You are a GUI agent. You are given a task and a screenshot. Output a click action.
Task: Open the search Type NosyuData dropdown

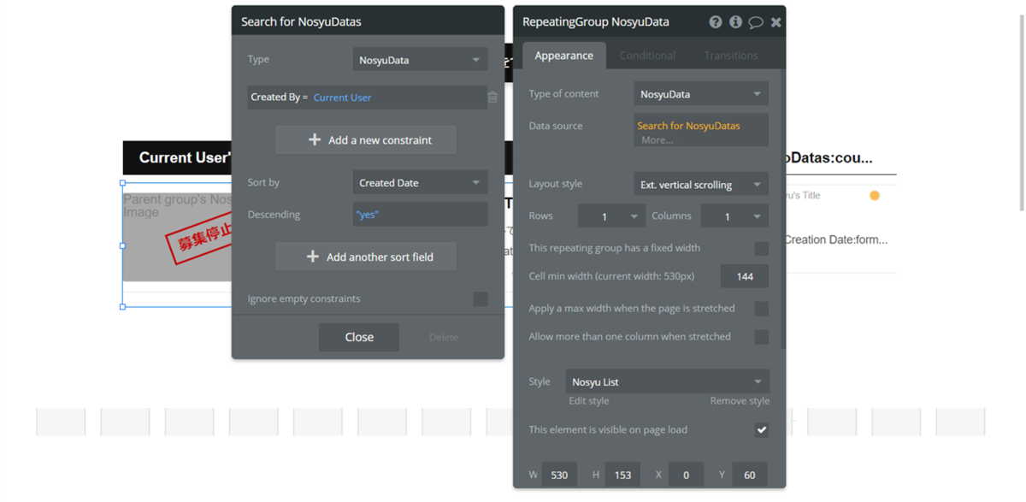420,60
